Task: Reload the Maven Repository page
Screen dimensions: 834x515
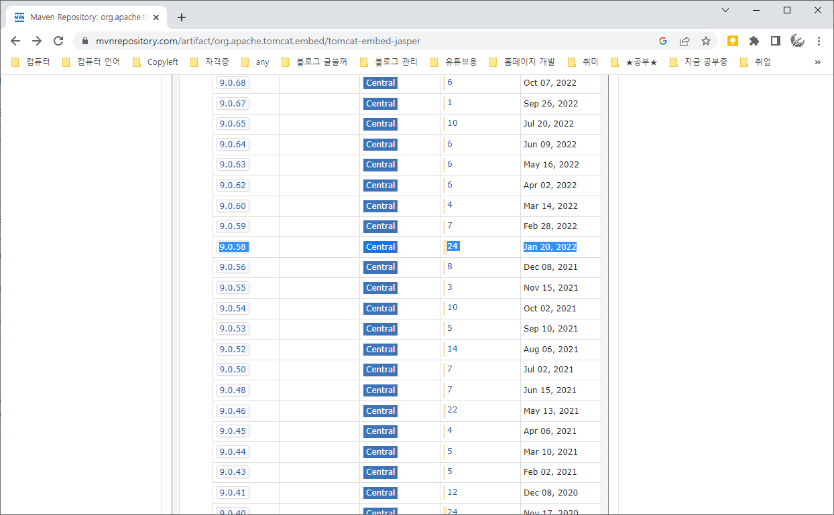Action: 58,41
